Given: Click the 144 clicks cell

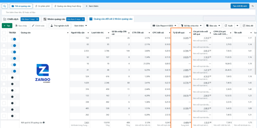Looking at the screenshot, I should [128, 51].
